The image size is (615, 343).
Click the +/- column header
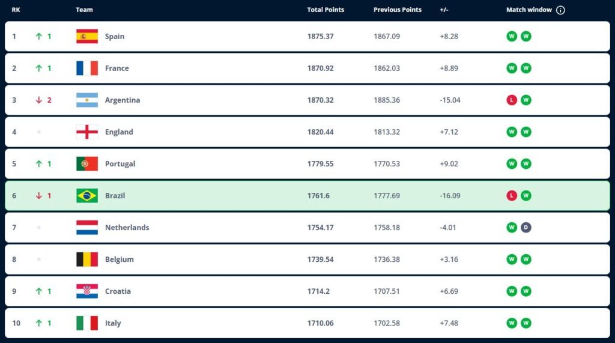pyautogui.click(x=444, y=10)
